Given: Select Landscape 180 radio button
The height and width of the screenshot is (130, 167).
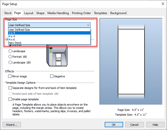Looking at the screenshot, I should (x=10, y=62).
